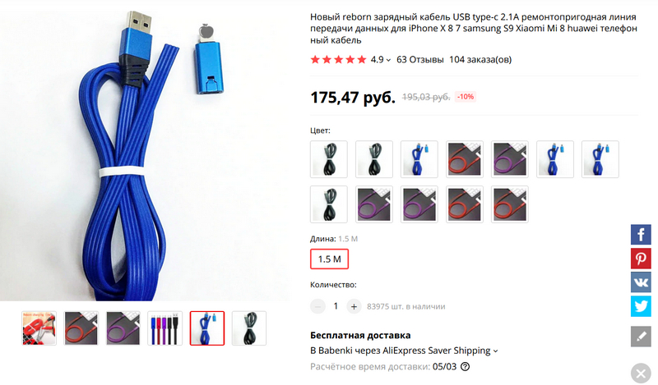
Task: Open the 63 Отзывы reviews link
Action: coord(420,59)
